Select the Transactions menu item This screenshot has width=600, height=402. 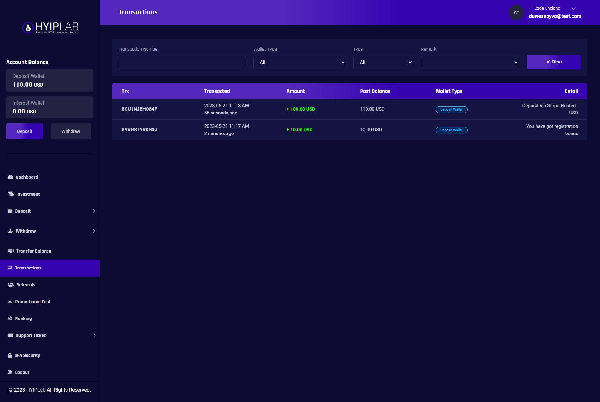click(x=28, y=268)
